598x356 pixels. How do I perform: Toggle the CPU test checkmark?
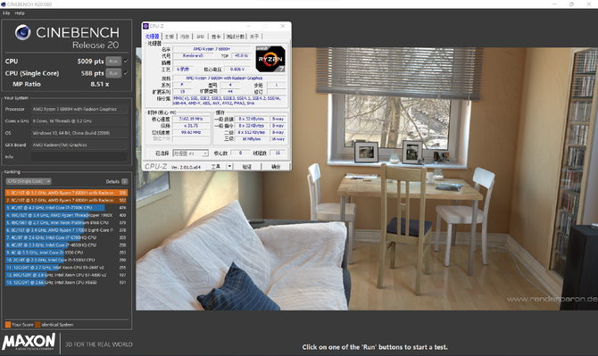pos(126,61)
